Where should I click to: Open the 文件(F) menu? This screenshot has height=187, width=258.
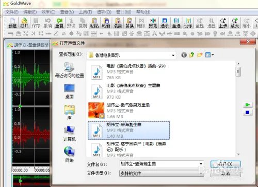(x=12, y=12)
